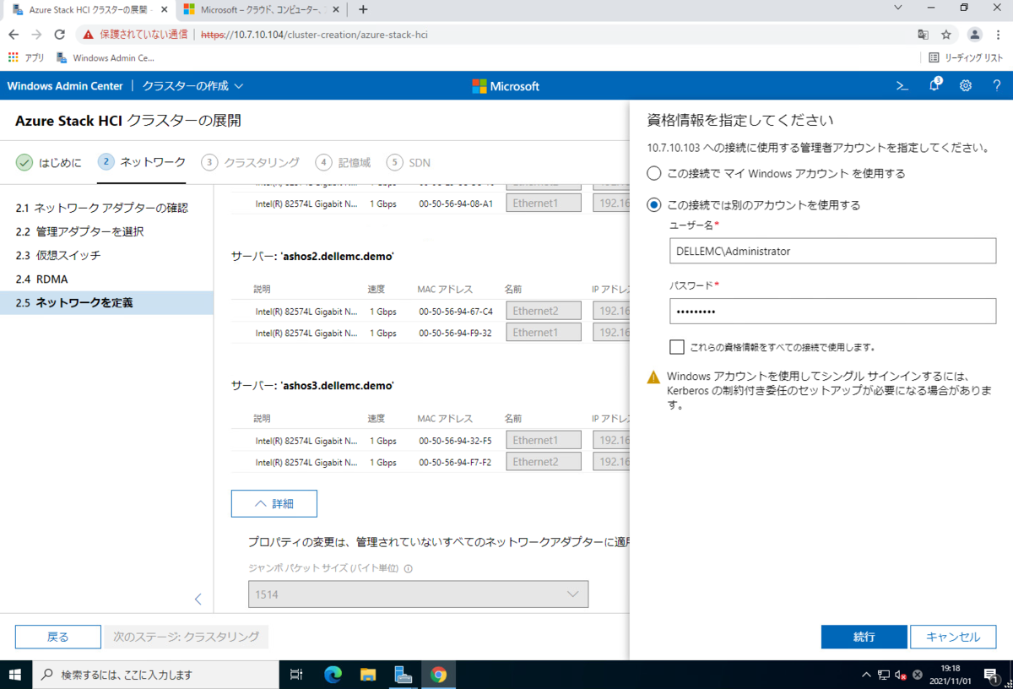Open Task View on the taskbar
The height and width of the screenshot is (689, 1013).
coord(296,675)
